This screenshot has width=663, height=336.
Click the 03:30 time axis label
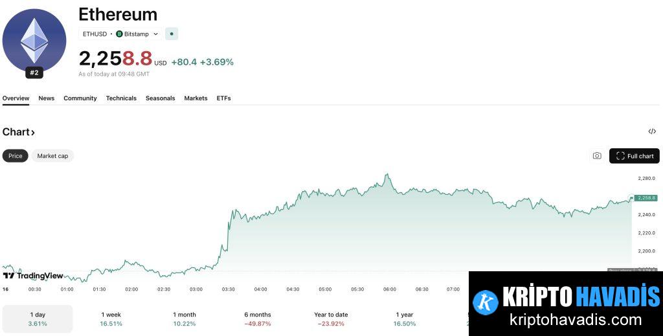pos(229,289)
